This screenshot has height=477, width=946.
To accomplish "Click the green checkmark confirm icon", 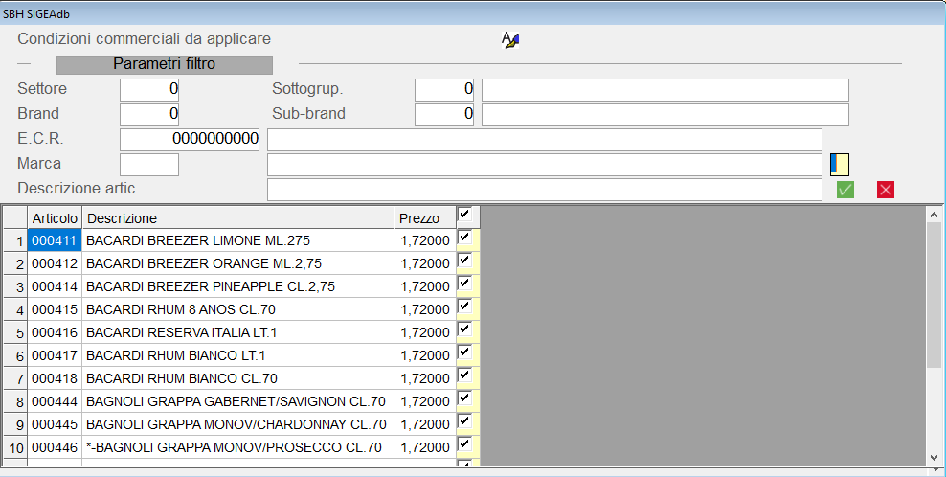I will pos(845,190).
